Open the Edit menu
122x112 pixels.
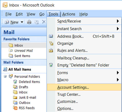click(19, 14)
